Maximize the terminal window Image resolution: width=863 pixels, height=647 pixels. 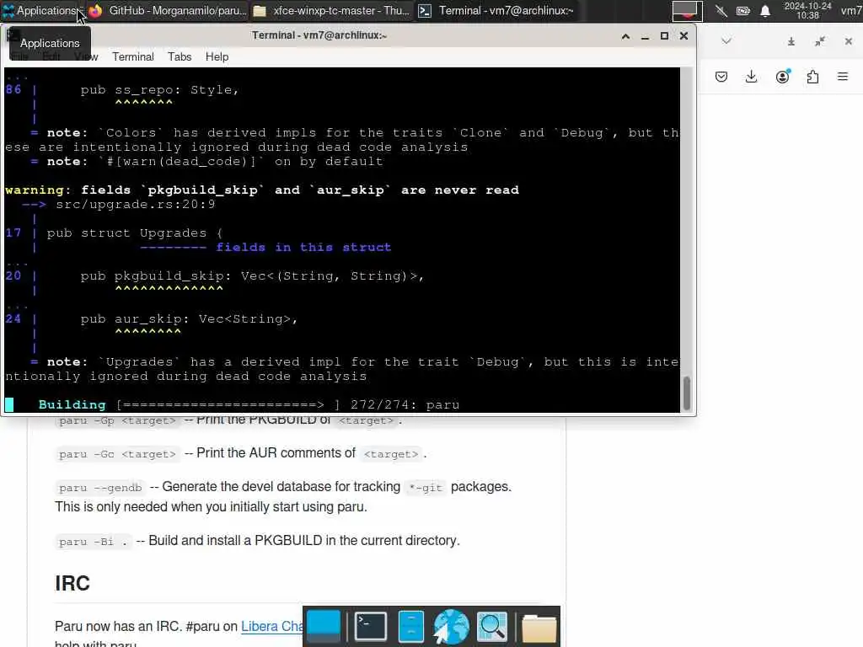[x=664, y=35]
